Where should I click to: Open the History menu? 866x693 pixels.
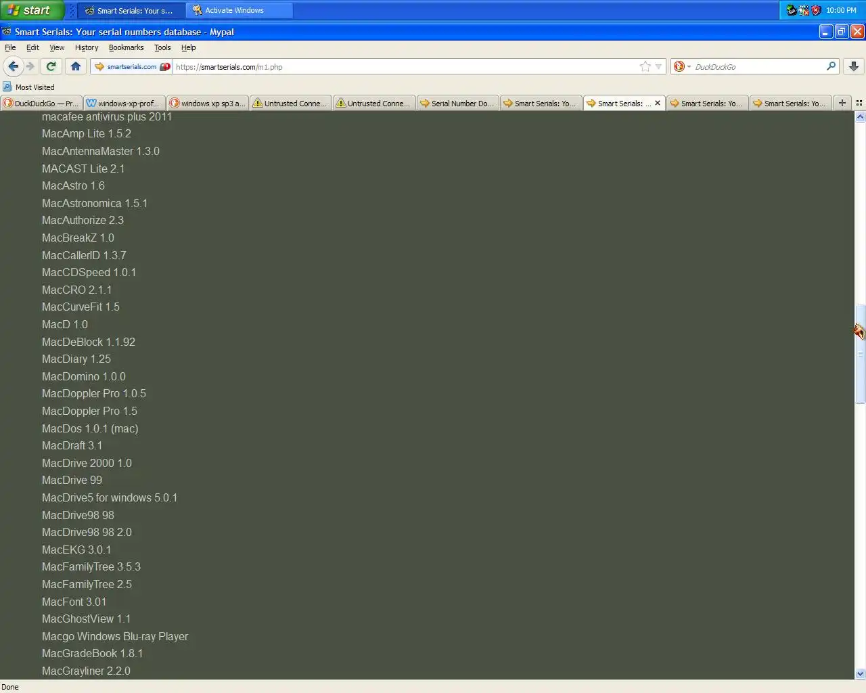pos(87,47)
